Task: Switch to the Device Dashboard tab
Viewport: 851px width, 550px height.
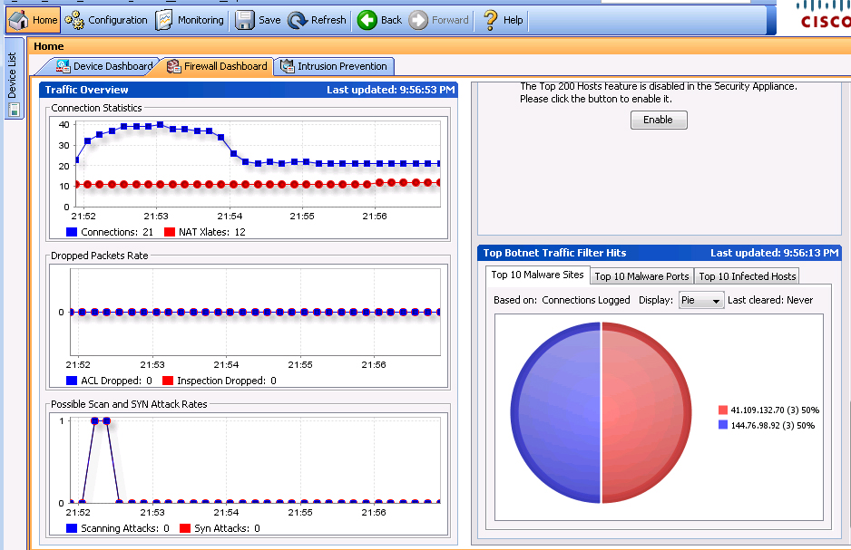Action: pyautogui.click(x=103, y=66)
